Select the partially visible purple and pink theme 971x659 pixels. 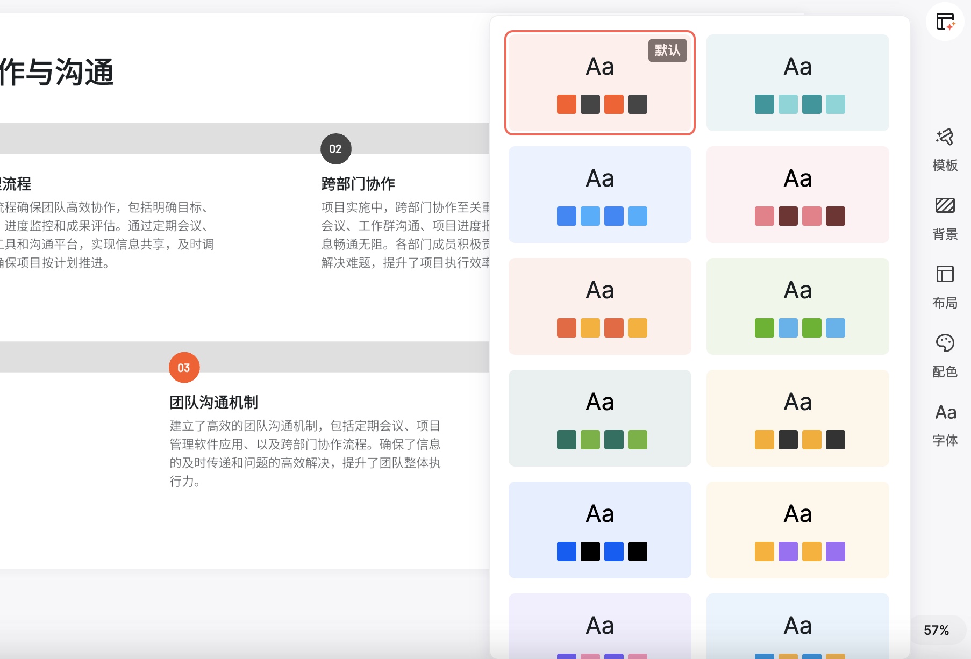click(x=600, y=626)
